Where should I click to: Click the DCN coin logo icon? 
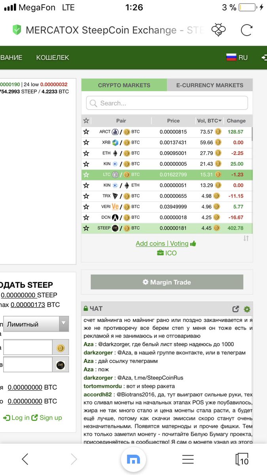click(115, 217)
